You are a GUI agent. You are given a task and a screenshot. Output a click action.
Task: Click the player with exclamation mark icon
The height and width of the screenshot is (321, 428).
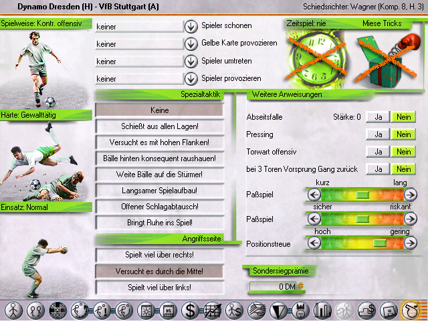pos(102,310)
